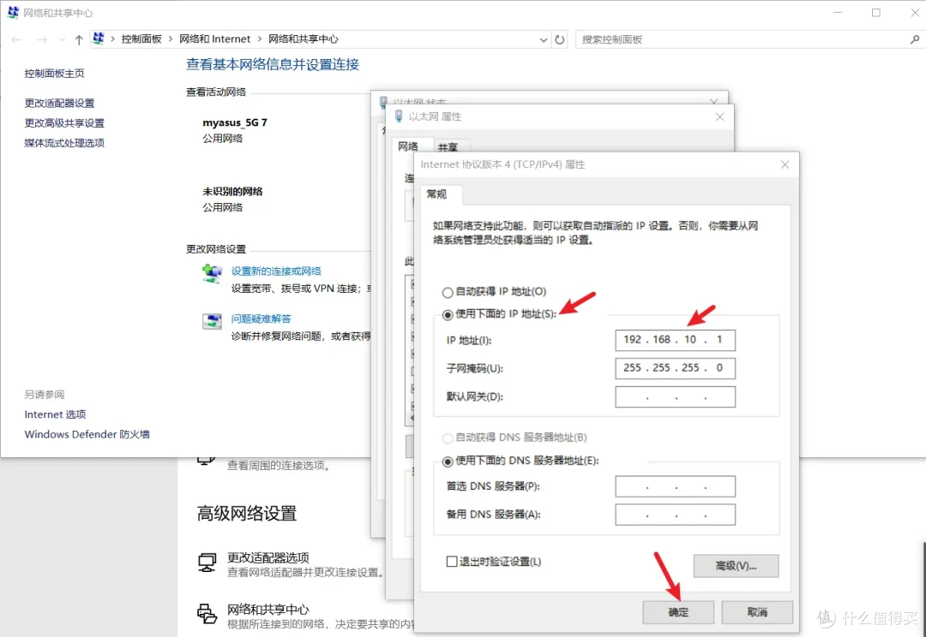
Task: Click the 备用 DNS 服务器 field
Action: point(675,515)
